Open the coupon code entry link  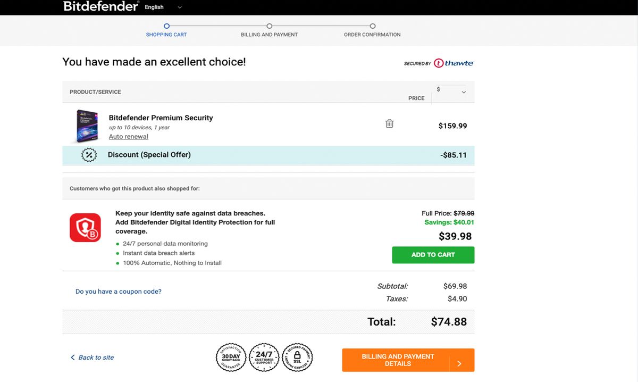pos(118,291)
